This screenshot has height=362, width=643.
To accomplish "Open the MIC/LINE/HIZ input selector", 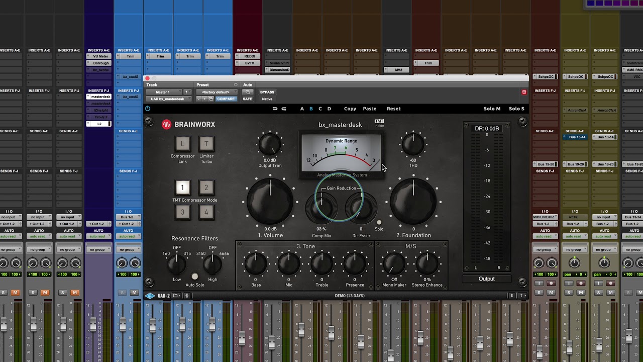I will (x=545, y=217).
